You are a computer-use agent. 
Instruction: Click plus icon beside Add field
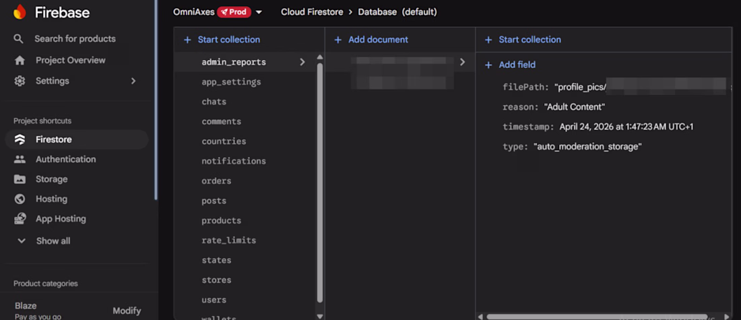[x=488, y=65]
